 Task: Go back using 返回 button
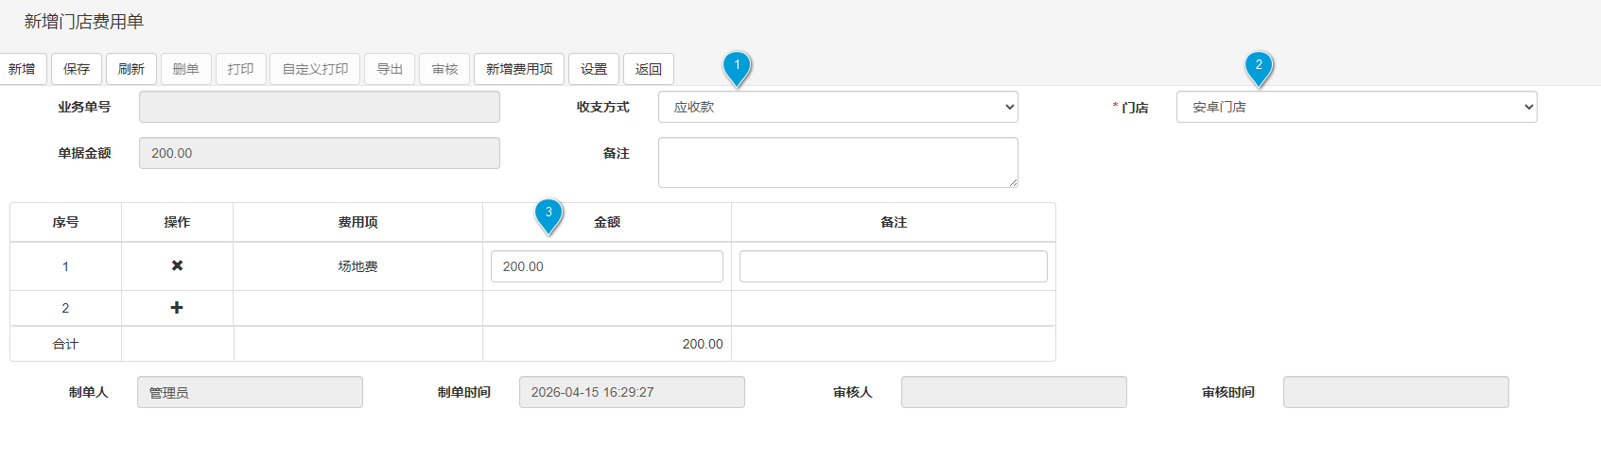tap(649, 69)
